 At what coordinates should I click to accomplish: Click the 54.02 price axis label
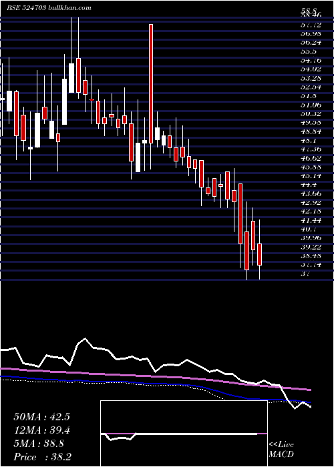pyautogui.click(x=311, y=69)
